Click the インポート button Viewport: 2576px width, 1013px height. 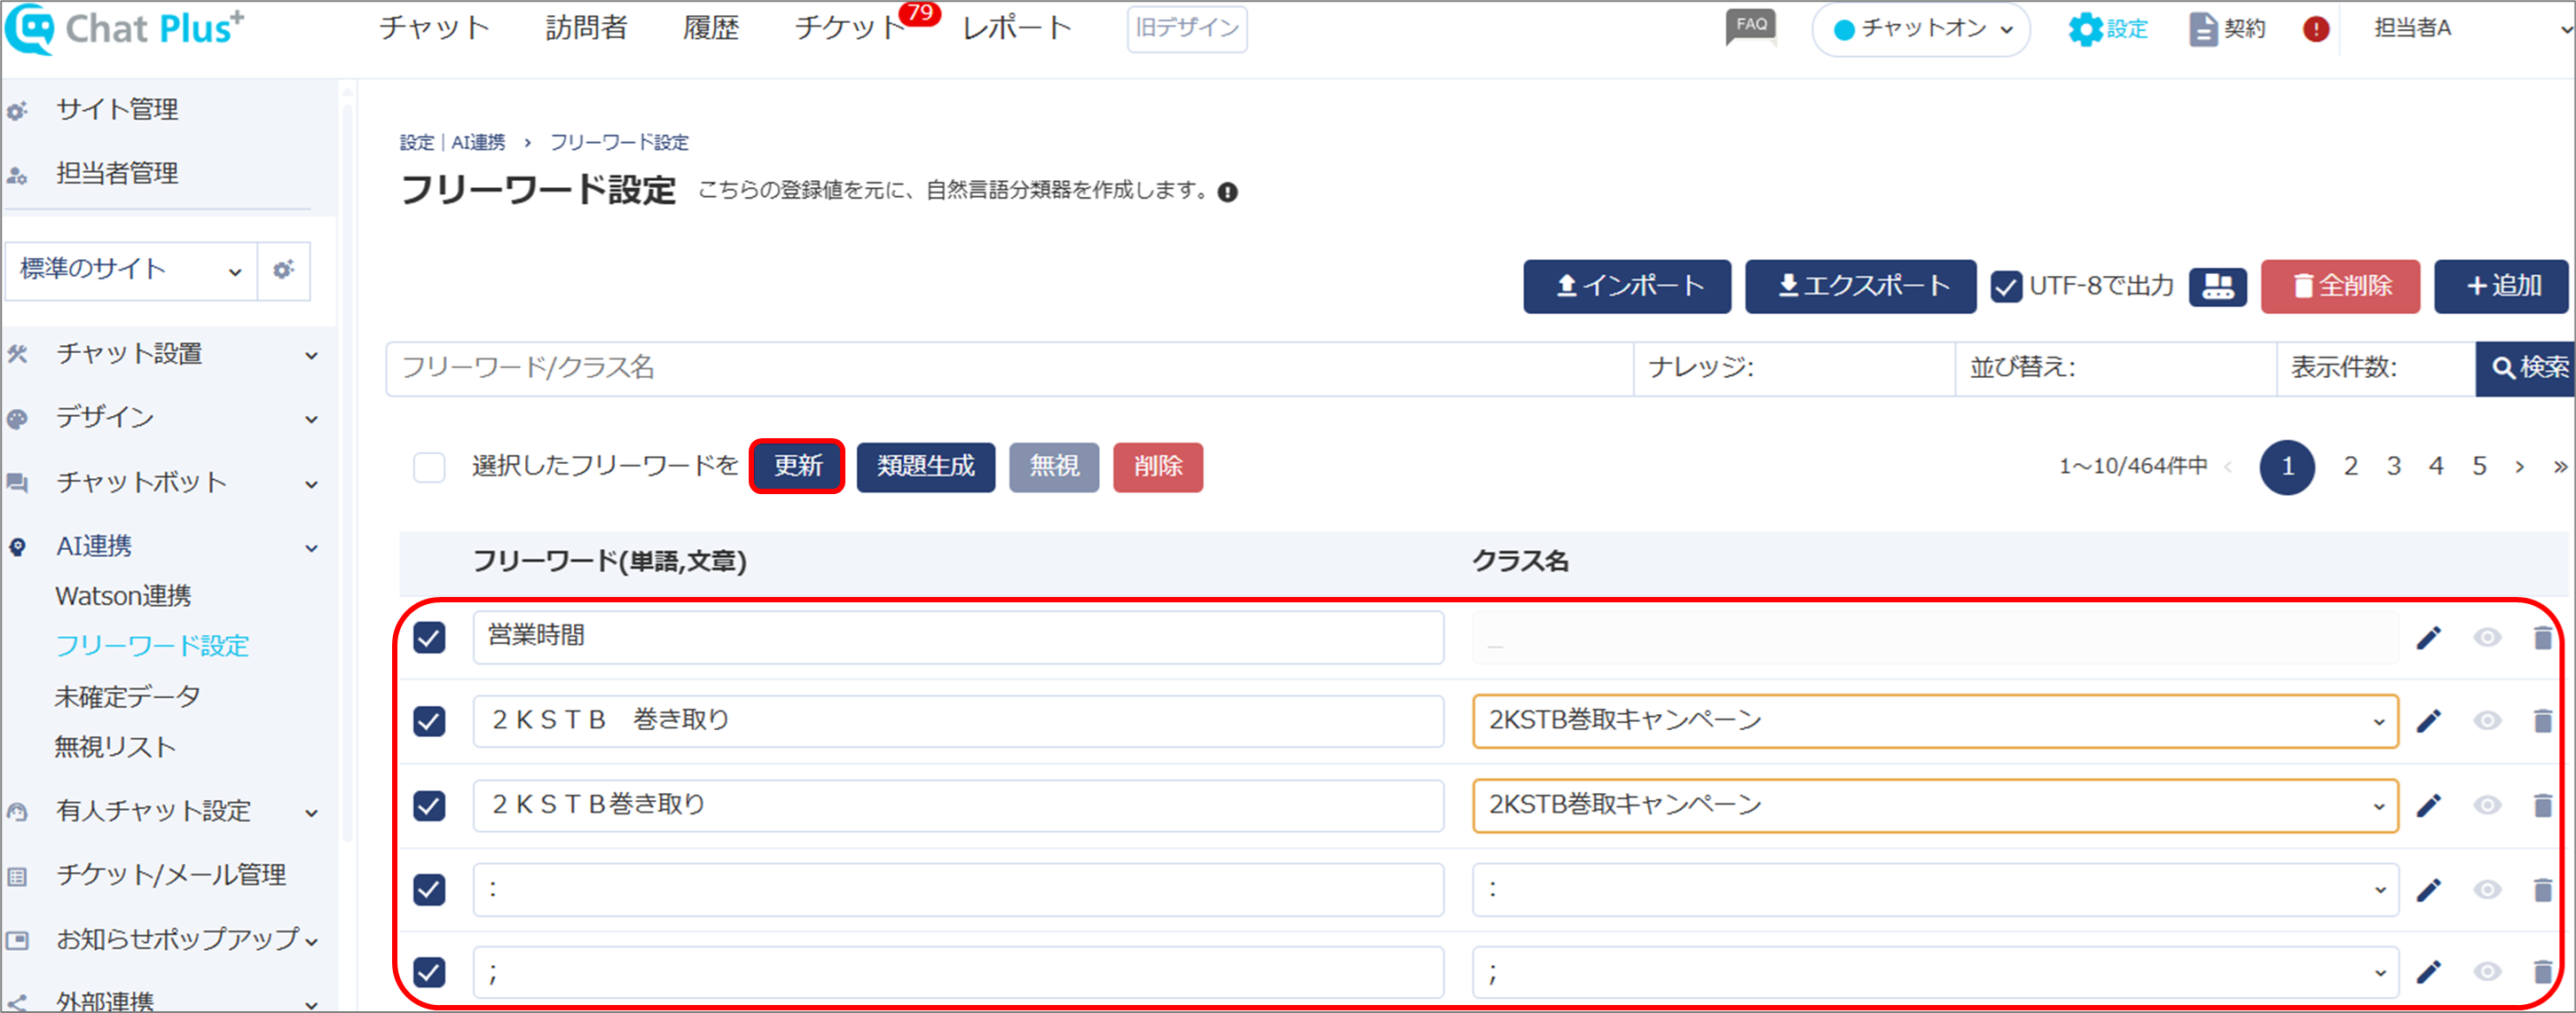(1627, 287)
